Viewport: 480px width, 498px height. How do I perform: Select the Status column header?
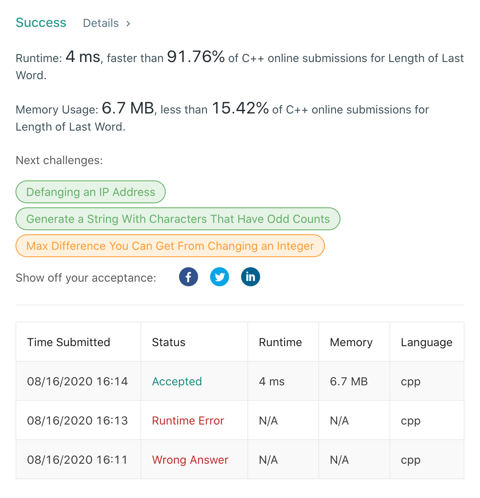point(169,342)
